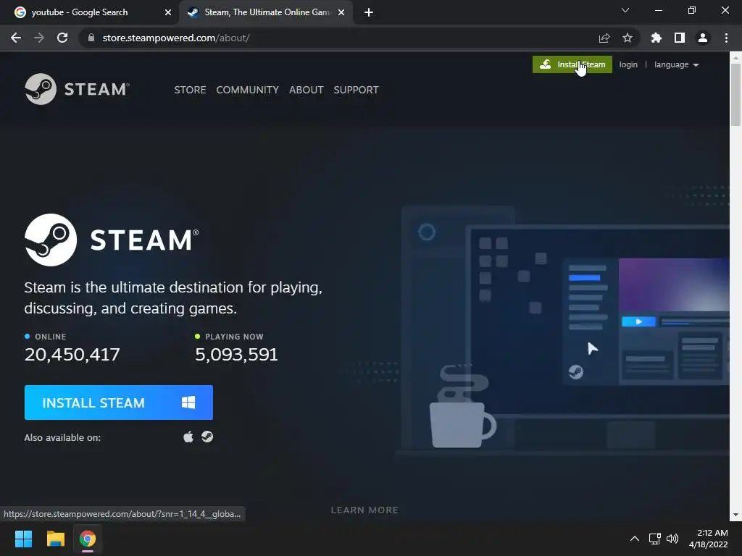This screenshot has width=742, height=556.
Task: Go back to previous page
Action: (x=16, y=38)
